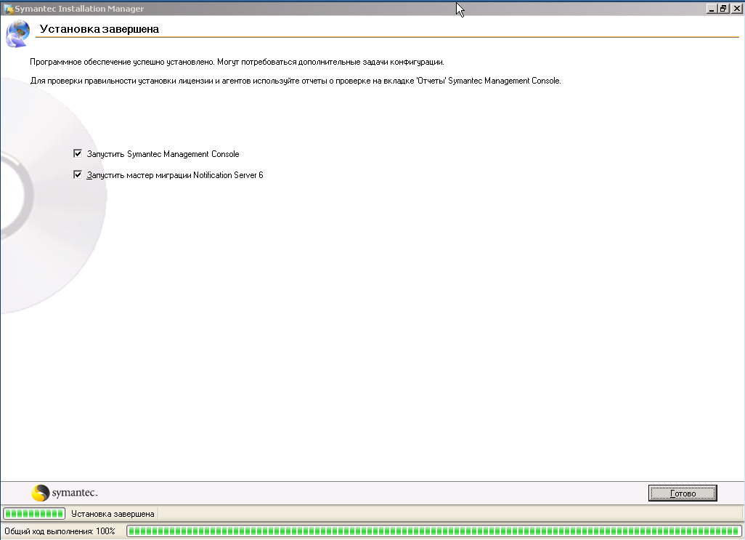Click the license verification reports instruction text

click(296, 81)
